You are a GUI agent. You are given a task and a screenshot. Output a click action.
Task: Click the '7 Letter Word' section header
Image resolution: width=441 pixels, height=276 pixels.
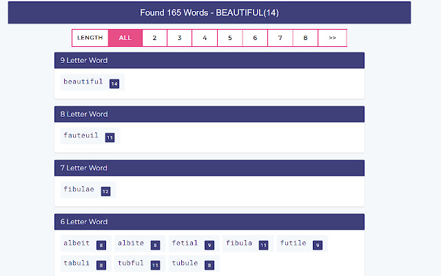click(209, 168)
